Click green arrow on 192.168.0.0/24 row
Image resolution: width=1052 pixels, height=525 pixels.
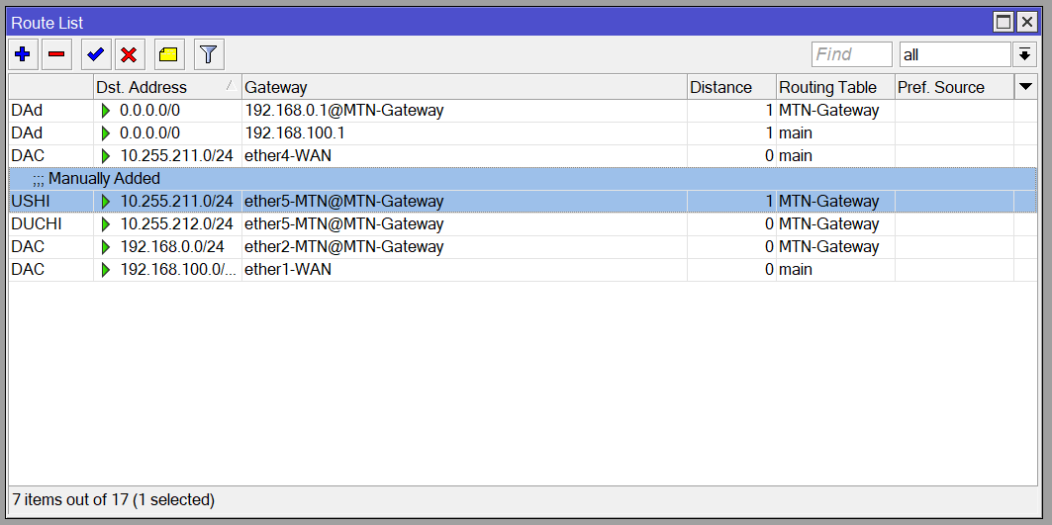click(105, 247)
